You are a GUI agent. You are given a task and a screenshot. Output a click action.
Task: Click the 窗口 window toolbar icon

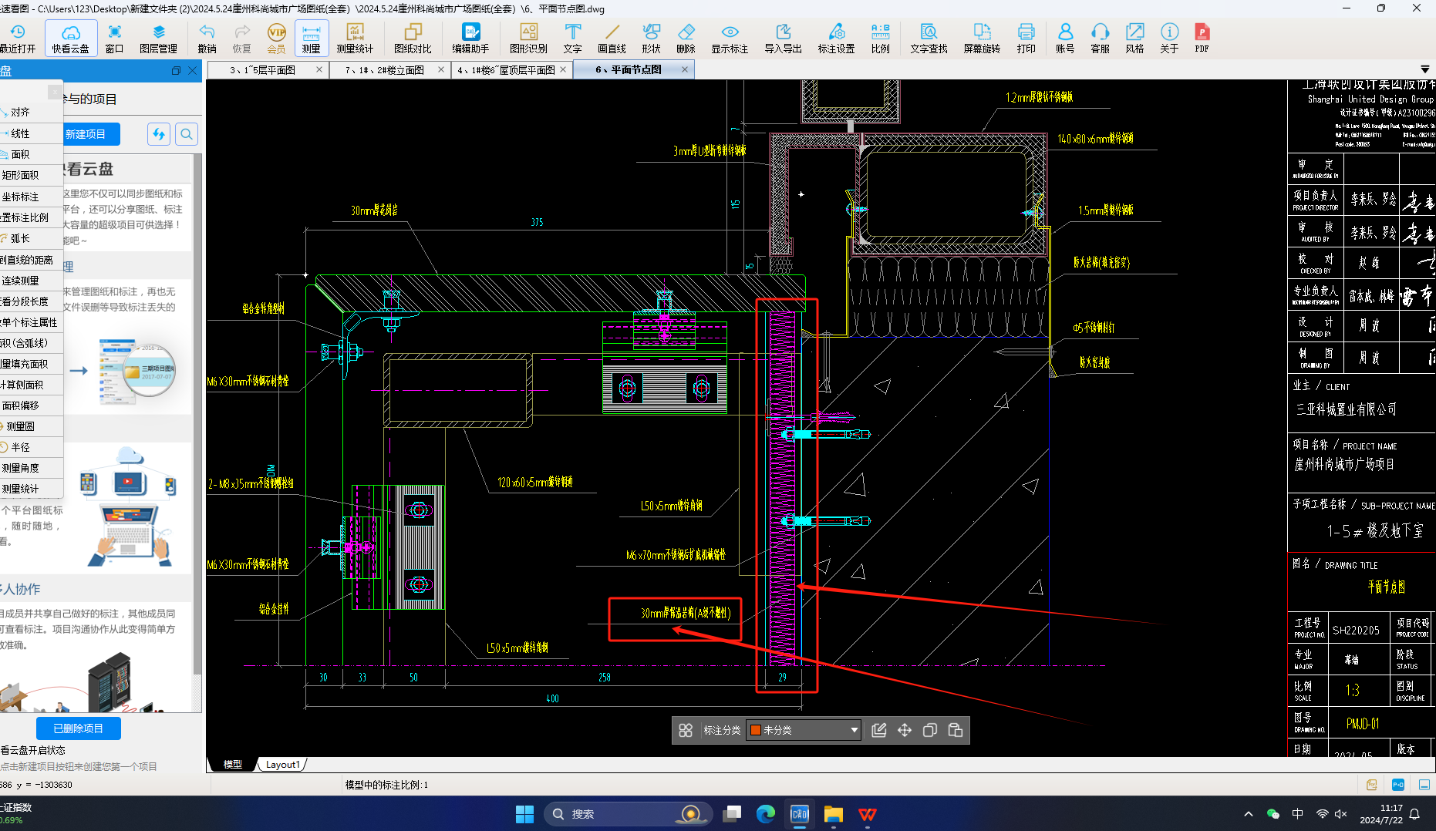[114, 39]
